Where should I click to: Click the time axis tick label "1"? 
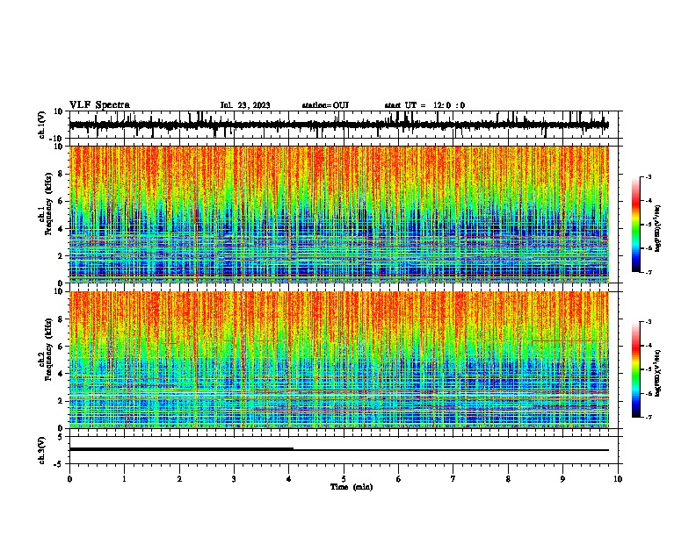[x=124, y=479]
